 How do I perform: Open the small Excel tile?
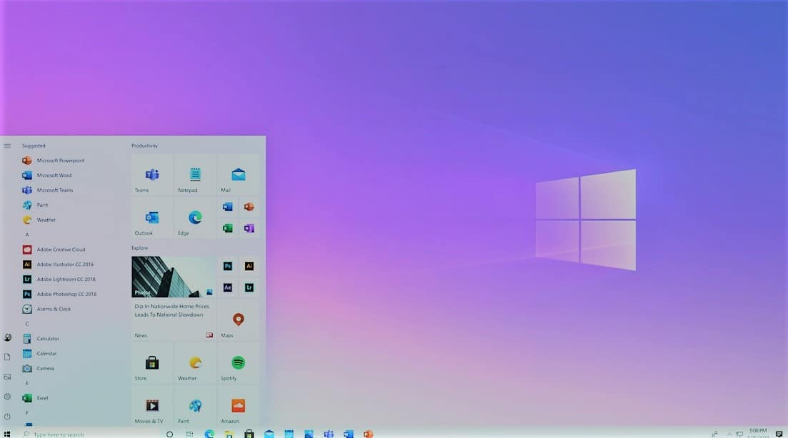pos(228,228)
